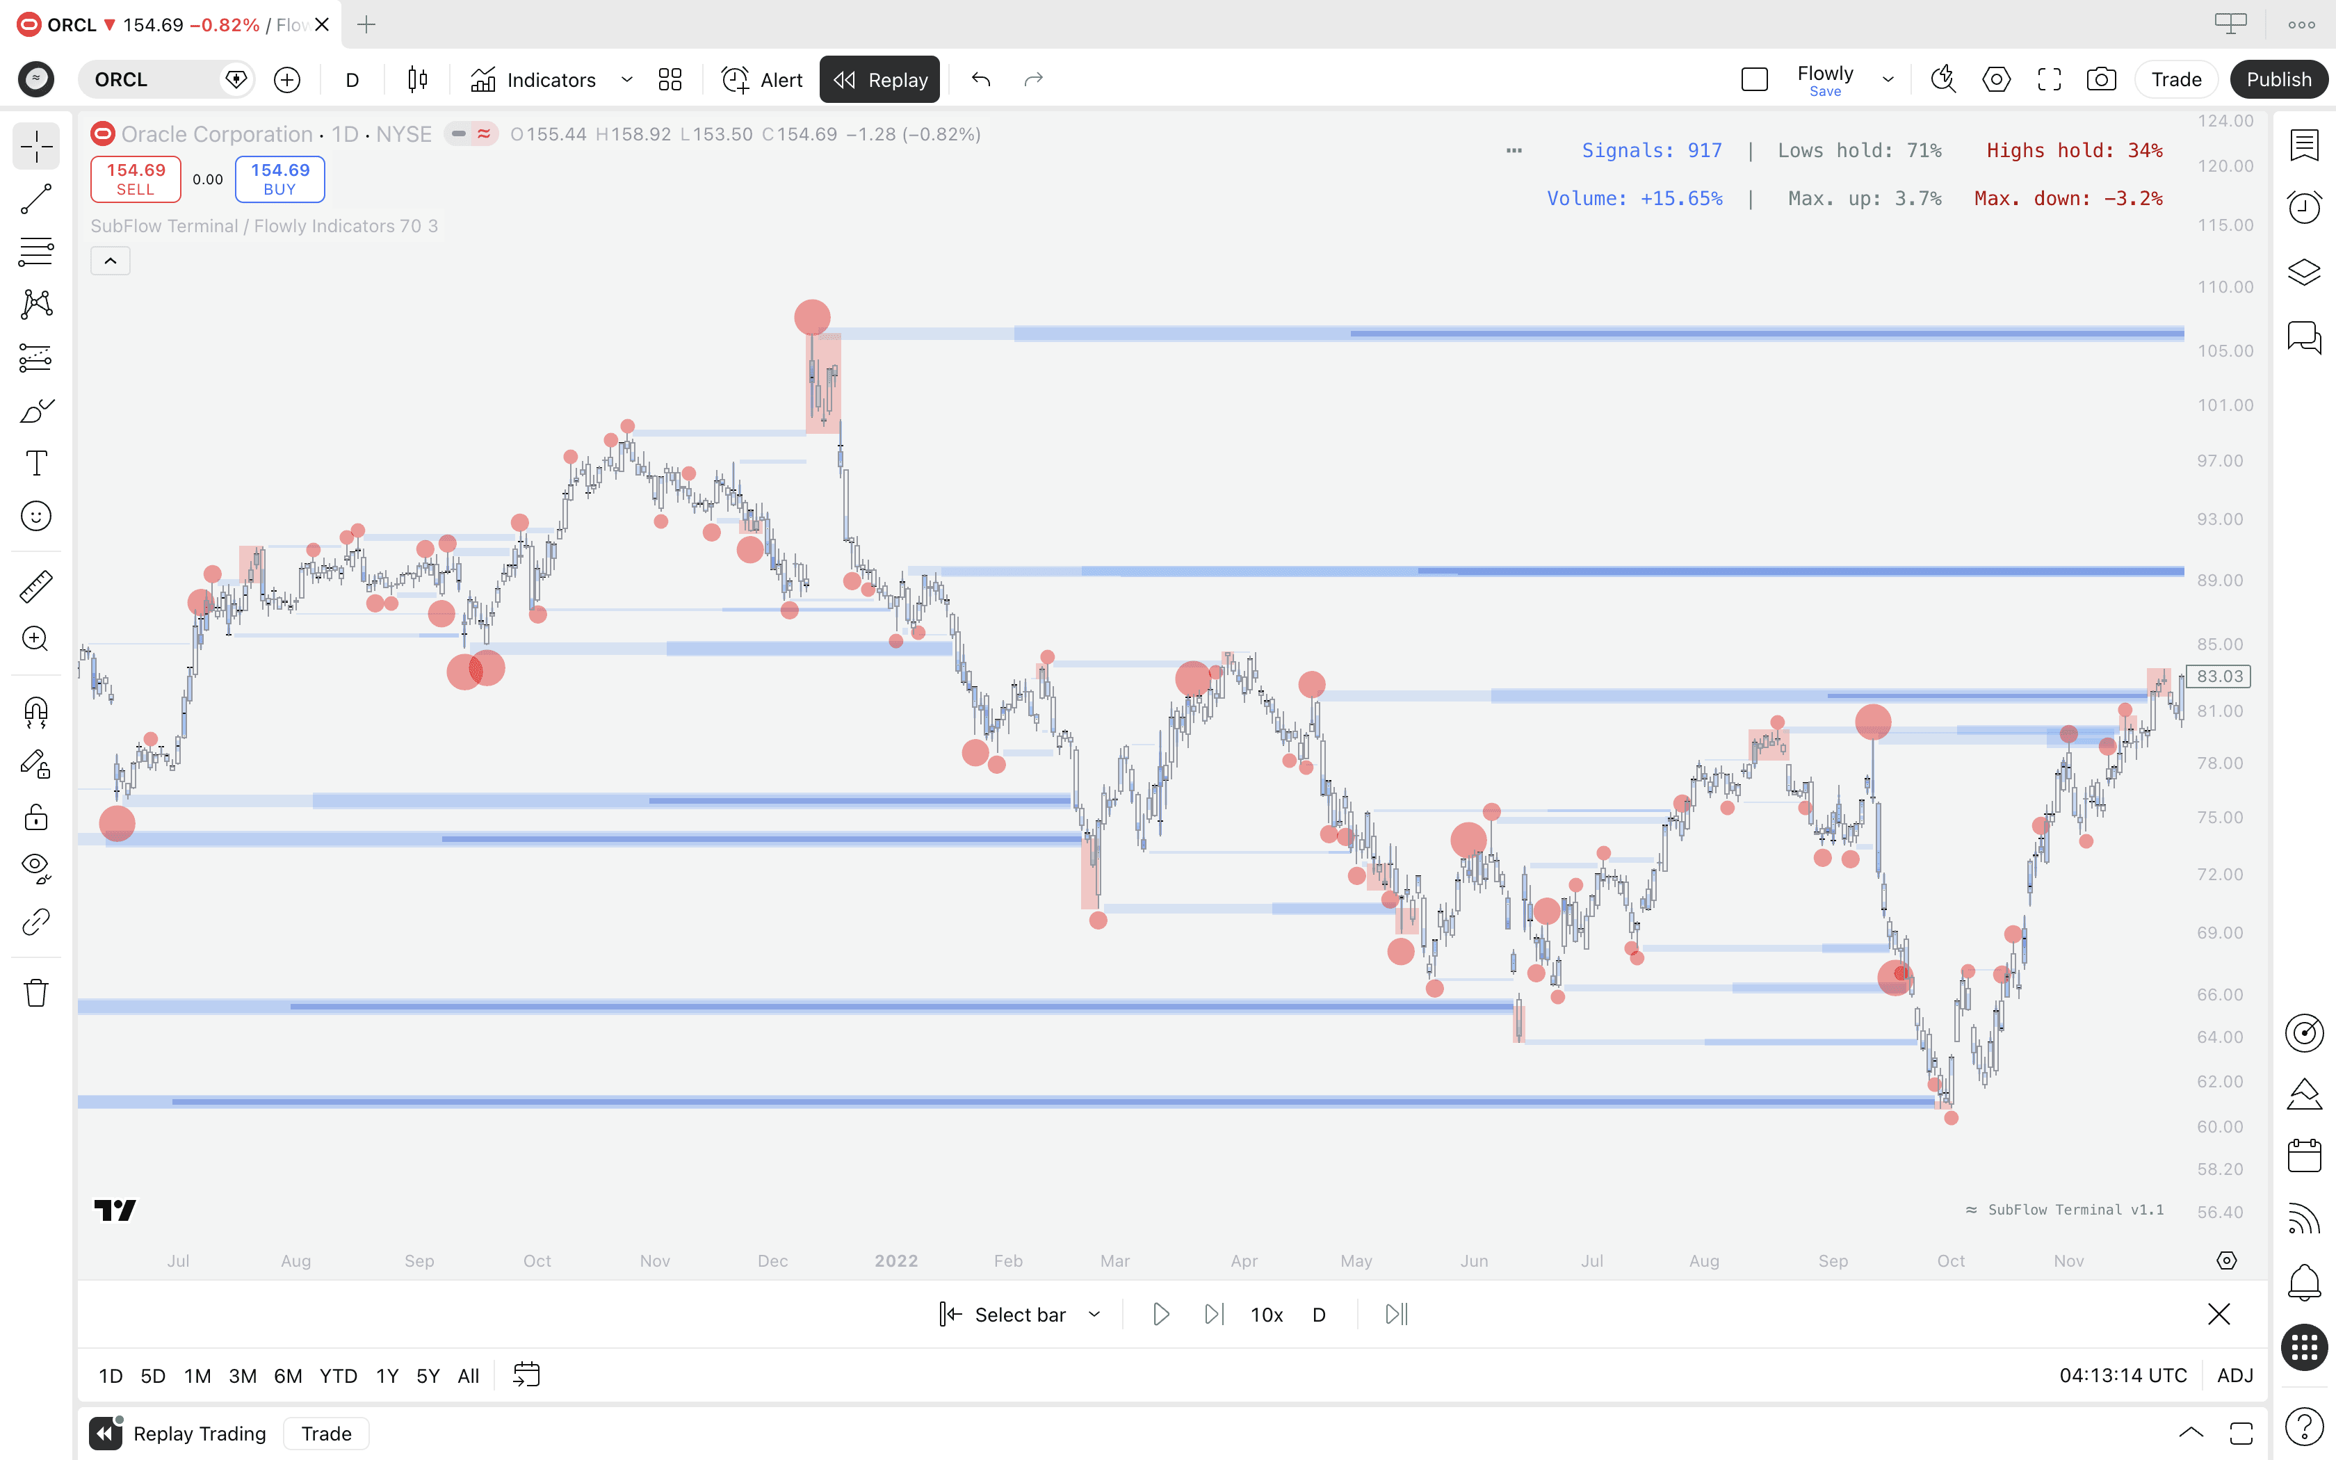Image resolution: width=2336 pixels, height=1460 pixels.
Task: Select the measure ruler tool
Action: [35, 585]
